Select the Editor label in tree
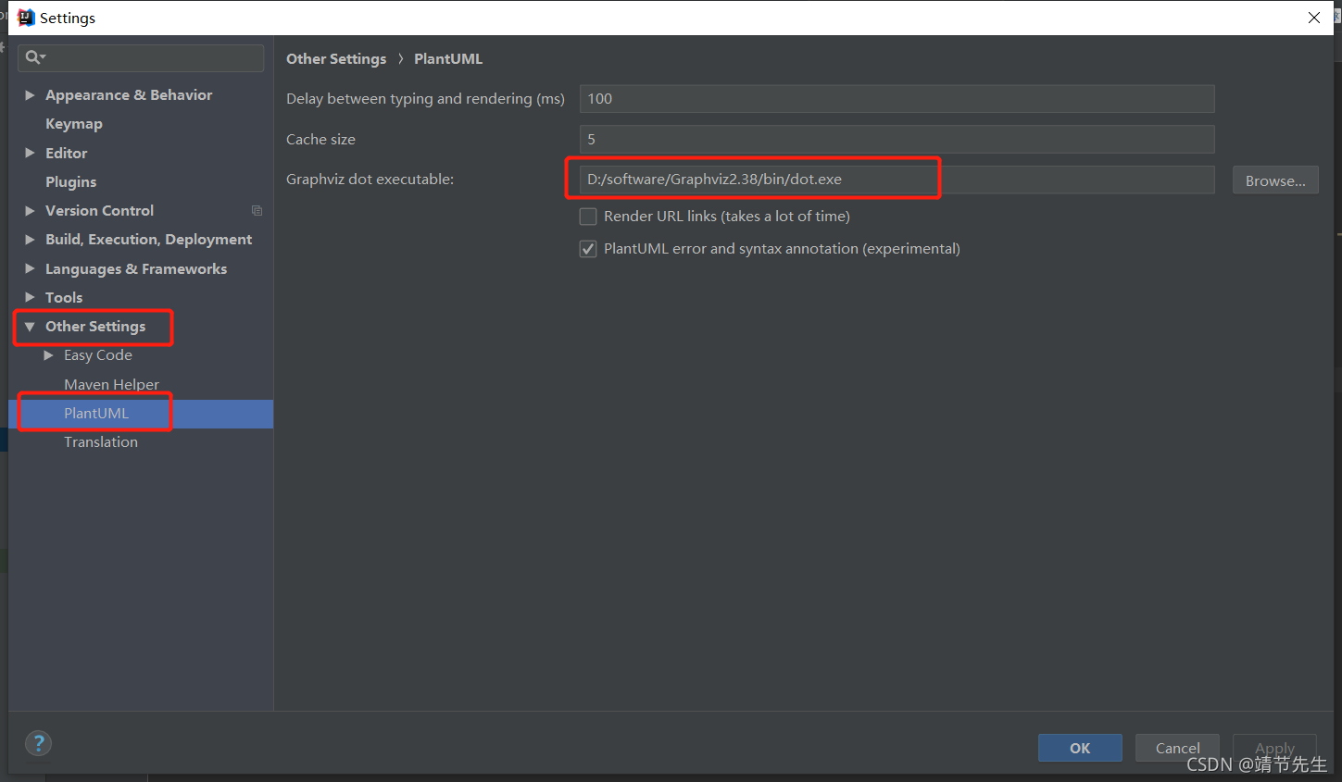 click(67, 153)
